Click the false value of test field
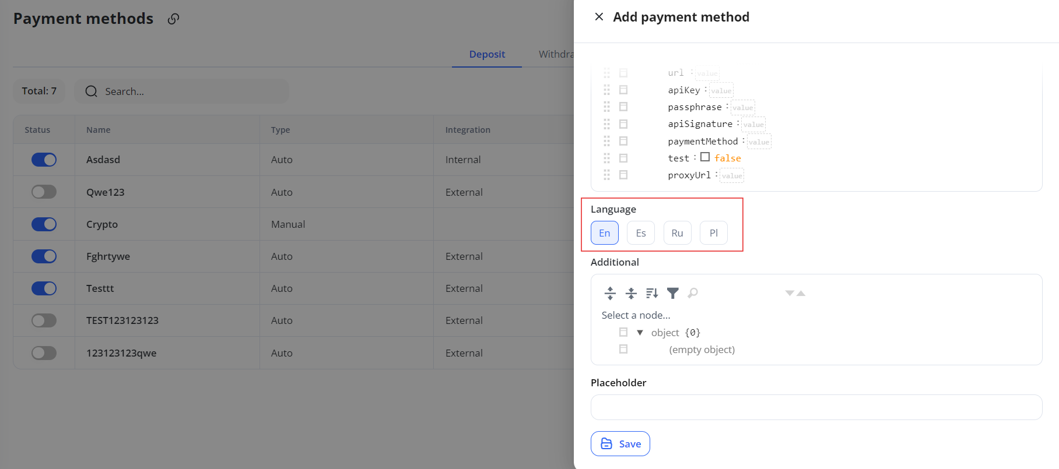Screen dimensions: 1059x469 728,158
